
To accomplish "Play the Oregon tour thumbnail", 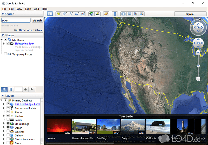I will pyautogui.click(x=133, y=127).
